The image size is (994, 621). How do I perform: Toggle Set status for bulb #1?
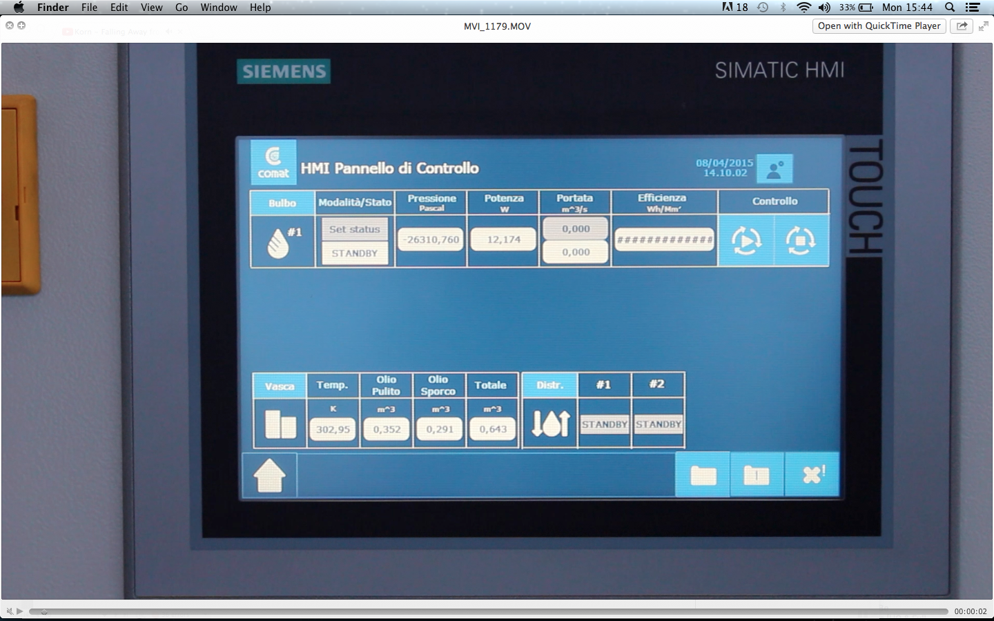[x=353, y=229]
